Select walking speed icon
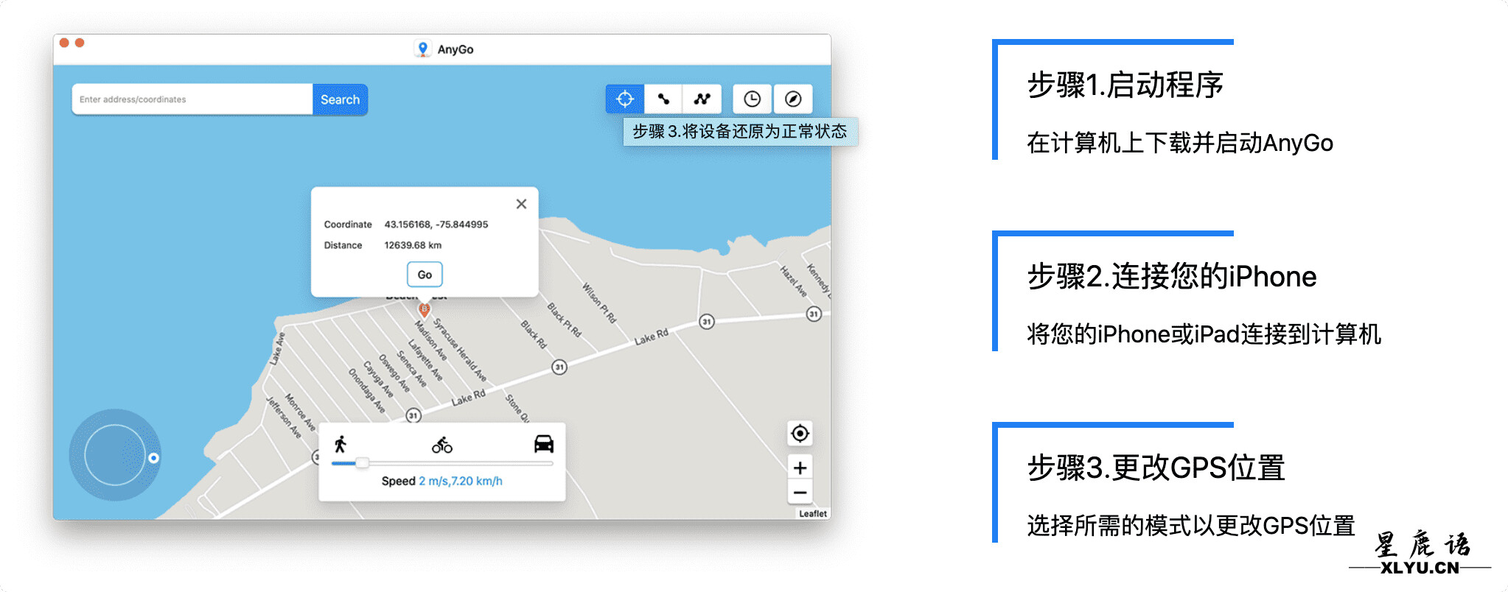 pyautogui.click(x=340, y=444)
